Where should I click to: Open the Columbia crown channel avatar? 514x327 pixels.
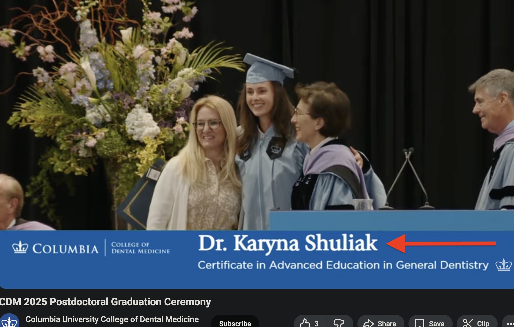tap(9, 321)
